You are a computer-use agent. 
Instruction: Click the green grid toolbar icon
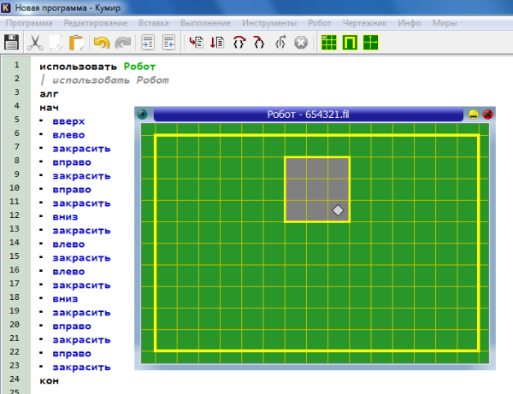[328, 42]
